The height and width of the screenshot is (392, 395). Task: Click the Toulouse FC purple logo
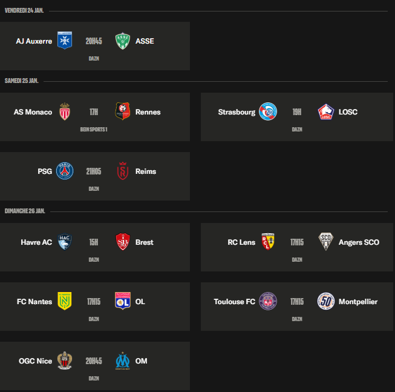click(268, 301)
